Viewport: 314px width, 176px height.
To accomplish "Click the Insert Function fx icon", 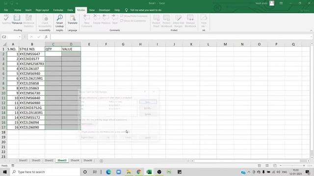I will (46, 37).
